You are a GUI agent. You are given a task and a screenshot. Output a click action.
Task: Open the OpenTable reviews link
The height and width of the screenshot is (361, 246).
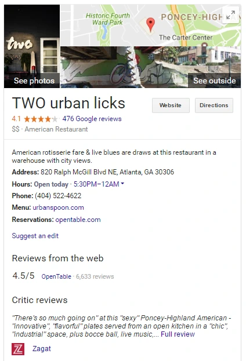point(56,276)
